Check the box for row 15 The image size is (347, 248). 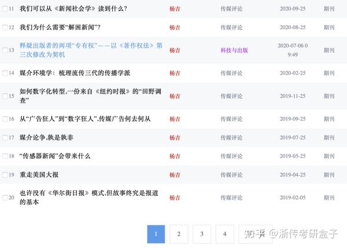point(5,96)
